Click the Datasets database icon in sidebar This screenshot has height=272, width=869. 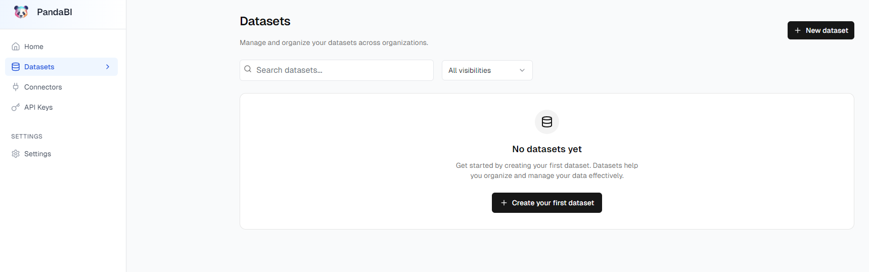(x=16, y=67)
